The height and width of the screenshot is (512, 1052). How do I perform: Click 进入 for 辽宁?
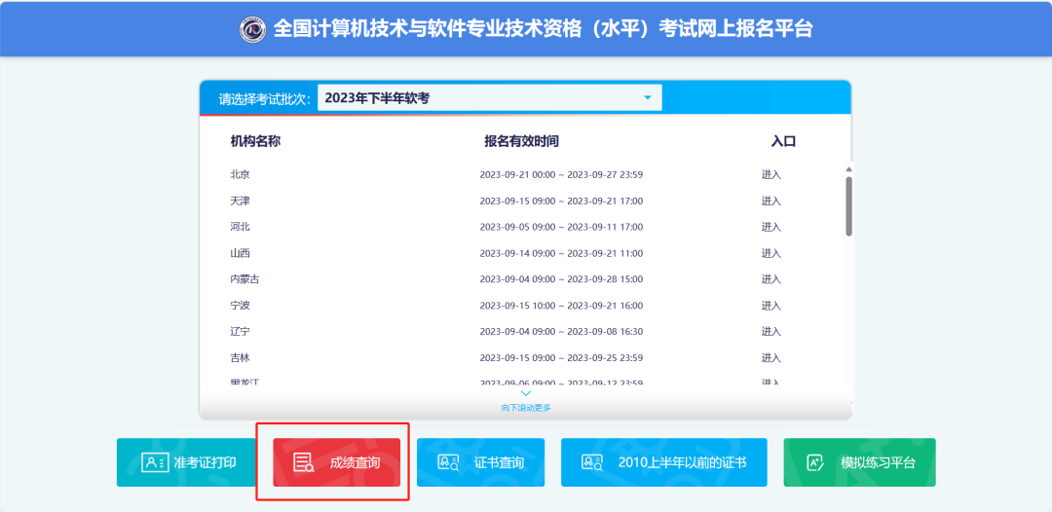(x=771, y=332)
